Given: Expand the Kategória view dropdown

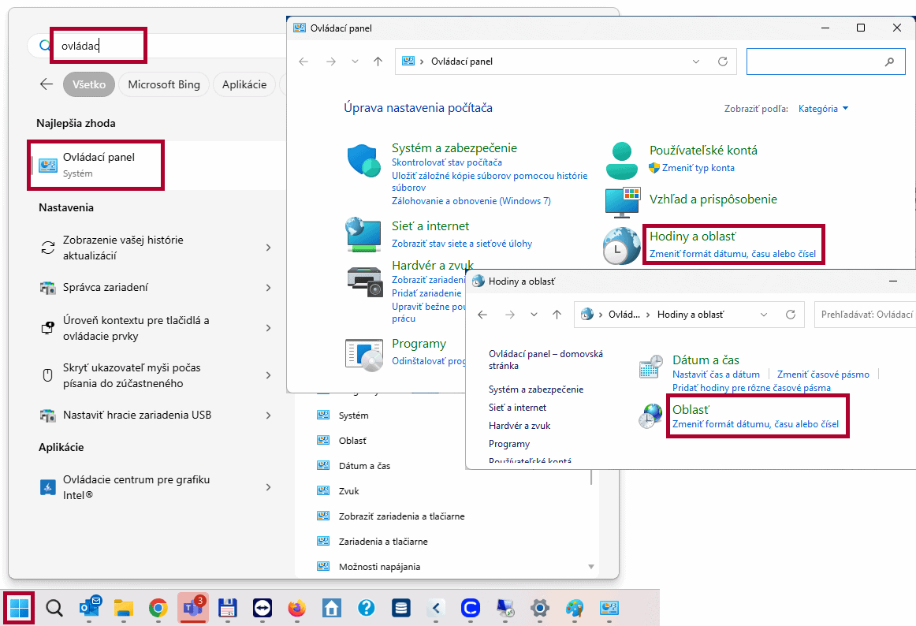Looking at the screenshot, I should 824,109.
